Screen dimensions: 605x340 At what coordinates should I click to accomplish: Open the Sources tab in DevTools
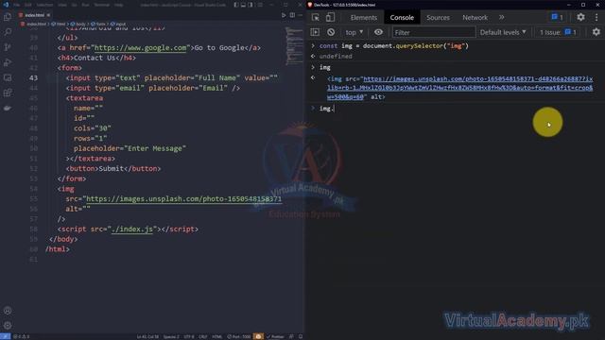(x=438, y=17)
